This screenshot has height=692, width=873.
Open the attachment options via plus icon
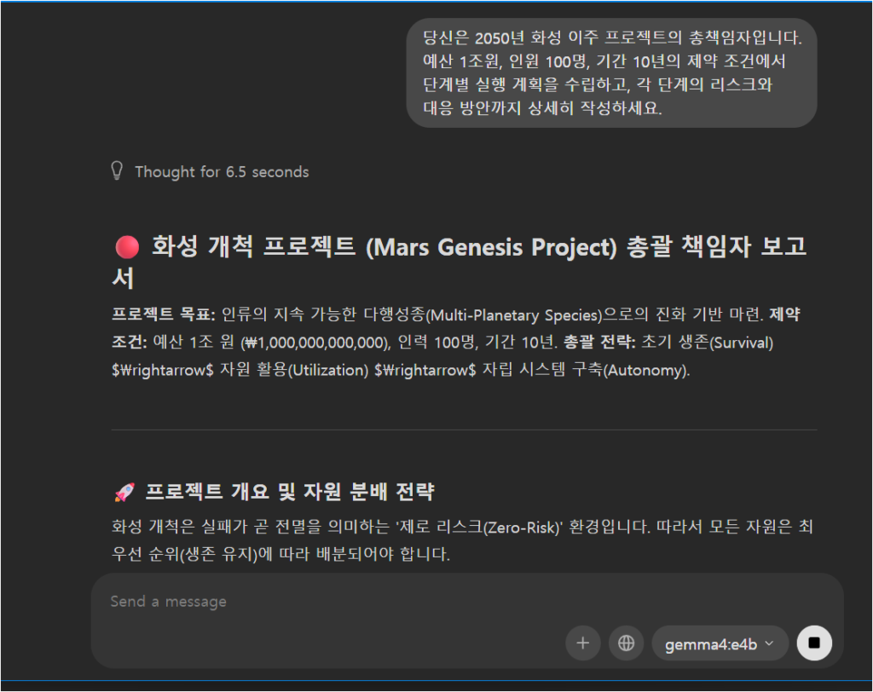coord(583,643)
